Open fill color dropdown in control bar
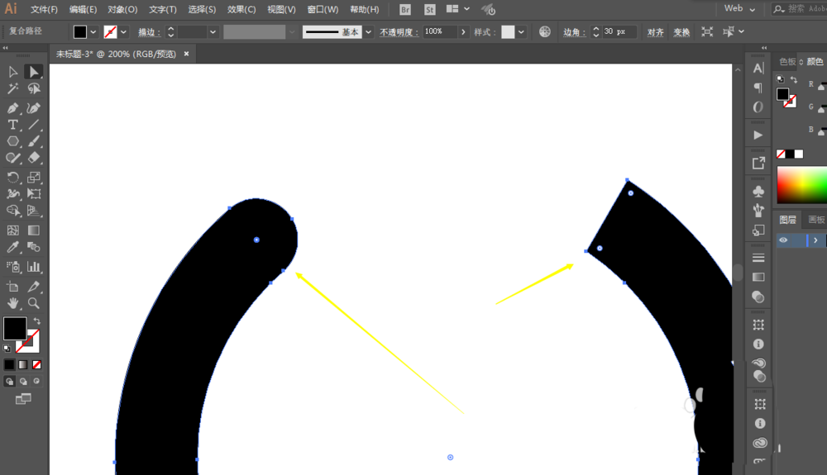This screenshot has width=827, height=475. pos(93,32)
